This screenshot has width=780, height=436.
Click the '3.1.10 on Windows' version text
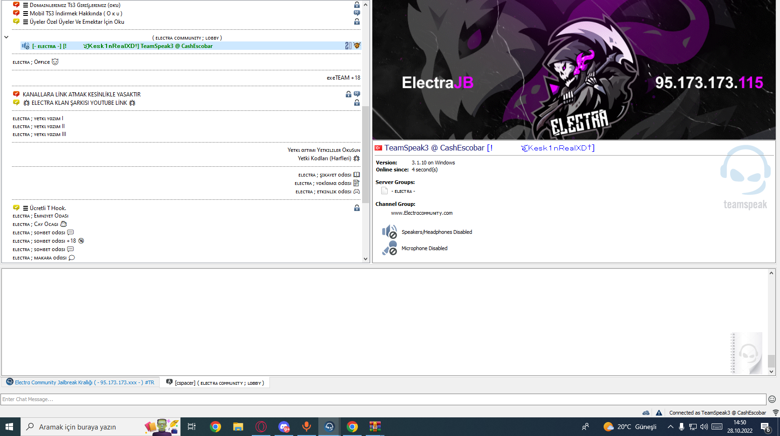(x=433, y=163)
